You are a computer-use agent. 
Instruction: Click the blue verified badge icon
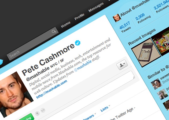click(78, 43)
